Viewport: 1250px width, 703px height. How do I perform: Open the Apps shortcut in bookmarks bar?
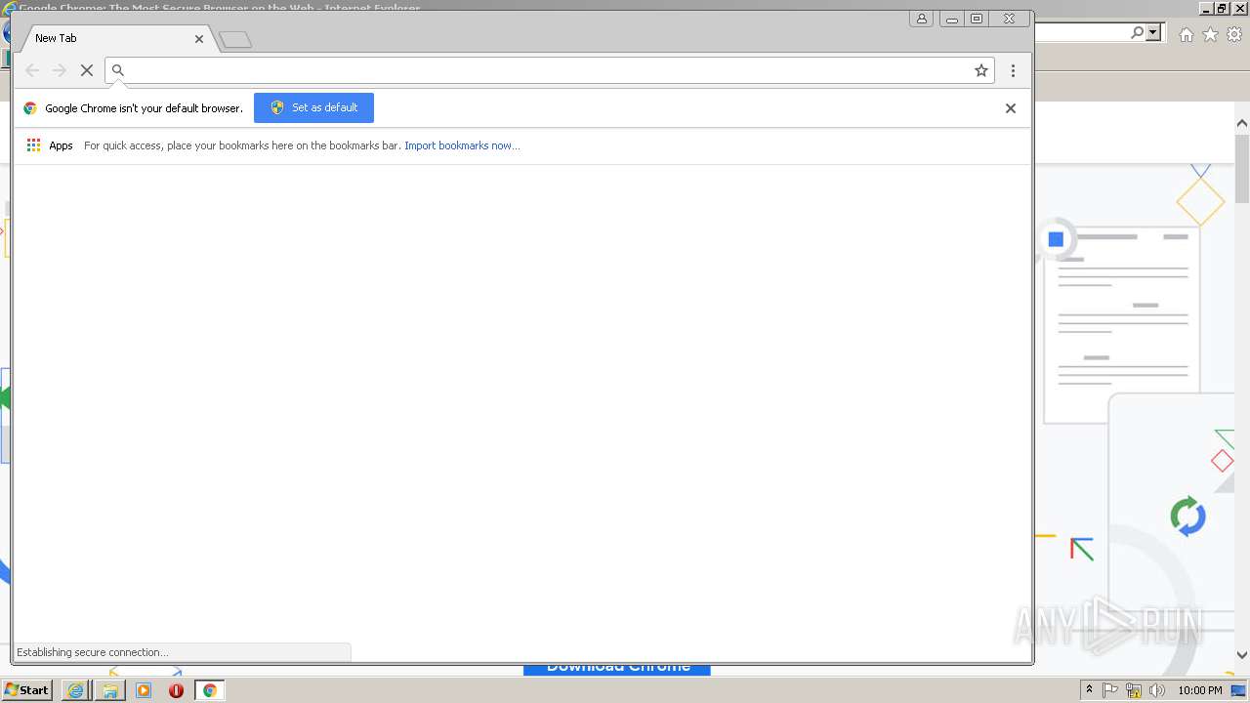point(50,145)
